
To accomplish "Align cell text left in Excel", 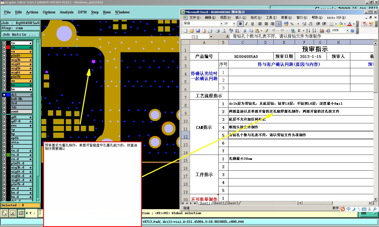I will (260, 24).
